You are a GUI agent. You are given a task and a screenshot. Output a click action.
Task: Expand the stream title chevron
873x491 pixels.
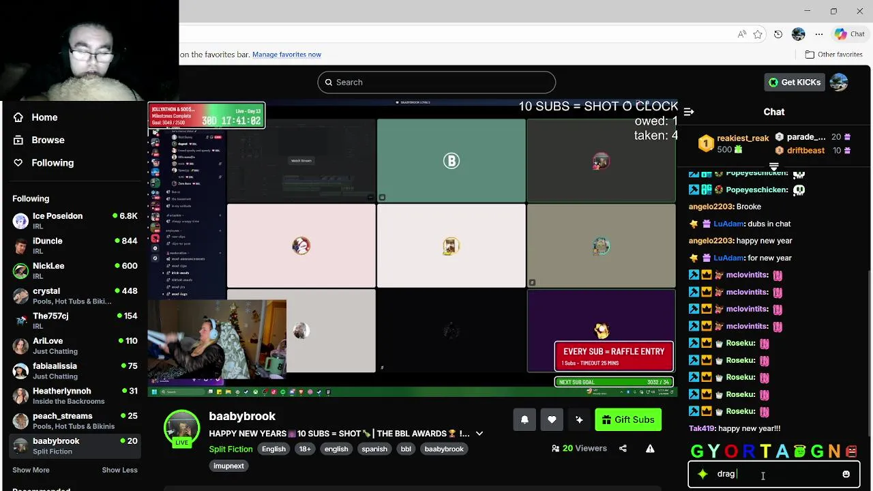(479, 433)
